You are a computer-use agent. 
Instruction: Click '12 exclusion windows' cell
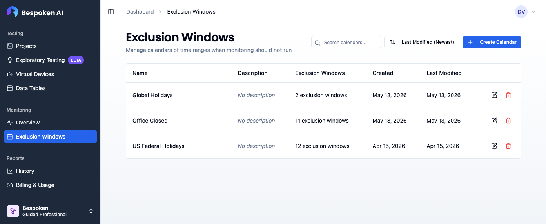tap(323, 146)
